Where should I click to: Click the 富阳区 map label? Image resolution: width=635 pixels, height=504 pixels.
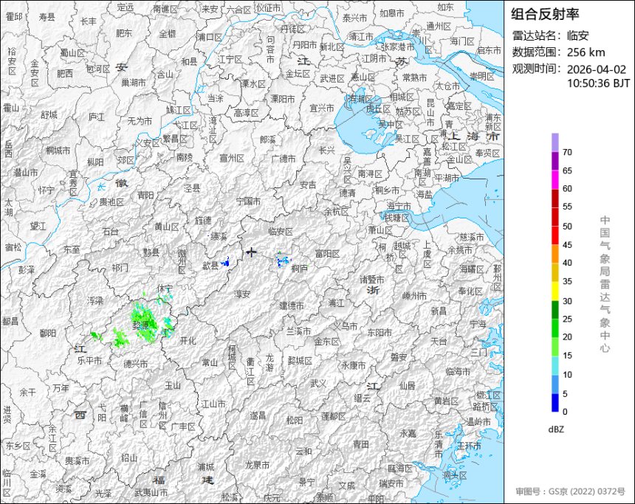327,254
